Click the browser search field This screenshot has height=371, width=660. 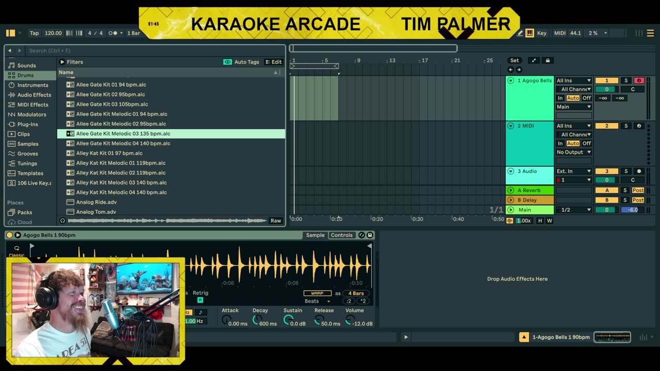click(x=155, y=50)
